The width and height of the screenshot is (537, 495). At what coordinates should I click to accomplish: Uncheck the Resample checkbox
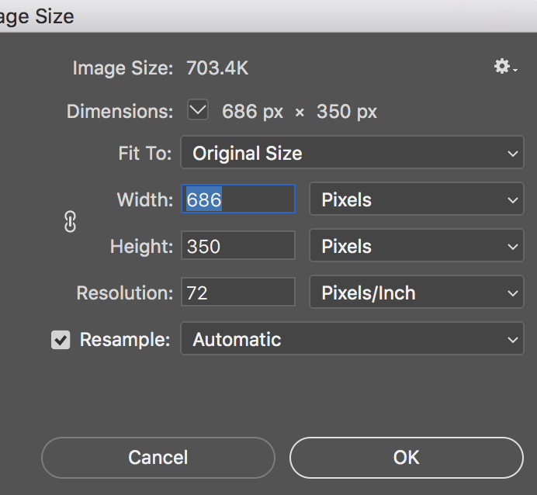(61, 340)
